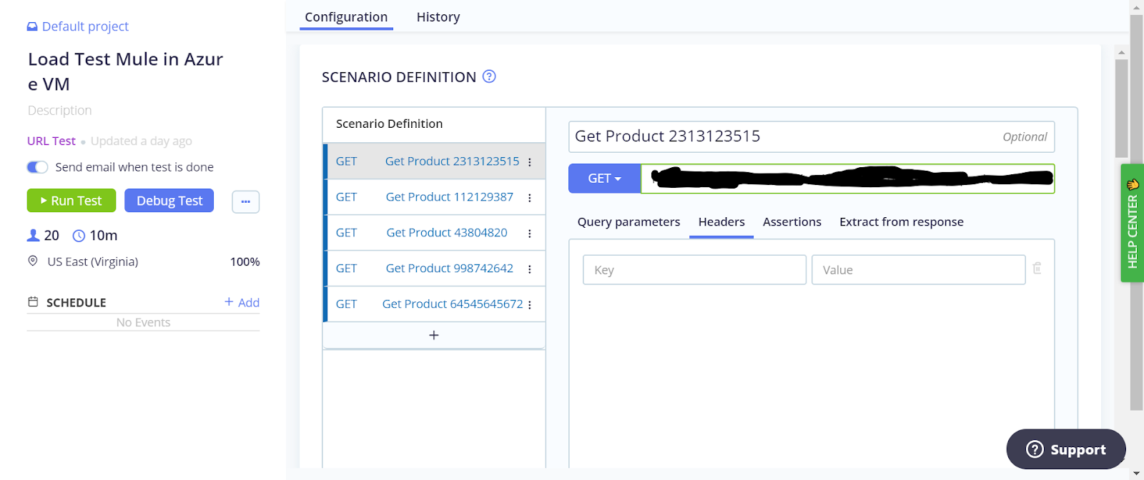Open kebab menu for Get Product 64545645672
1144x480 pixels.
(x=530, y=305)
